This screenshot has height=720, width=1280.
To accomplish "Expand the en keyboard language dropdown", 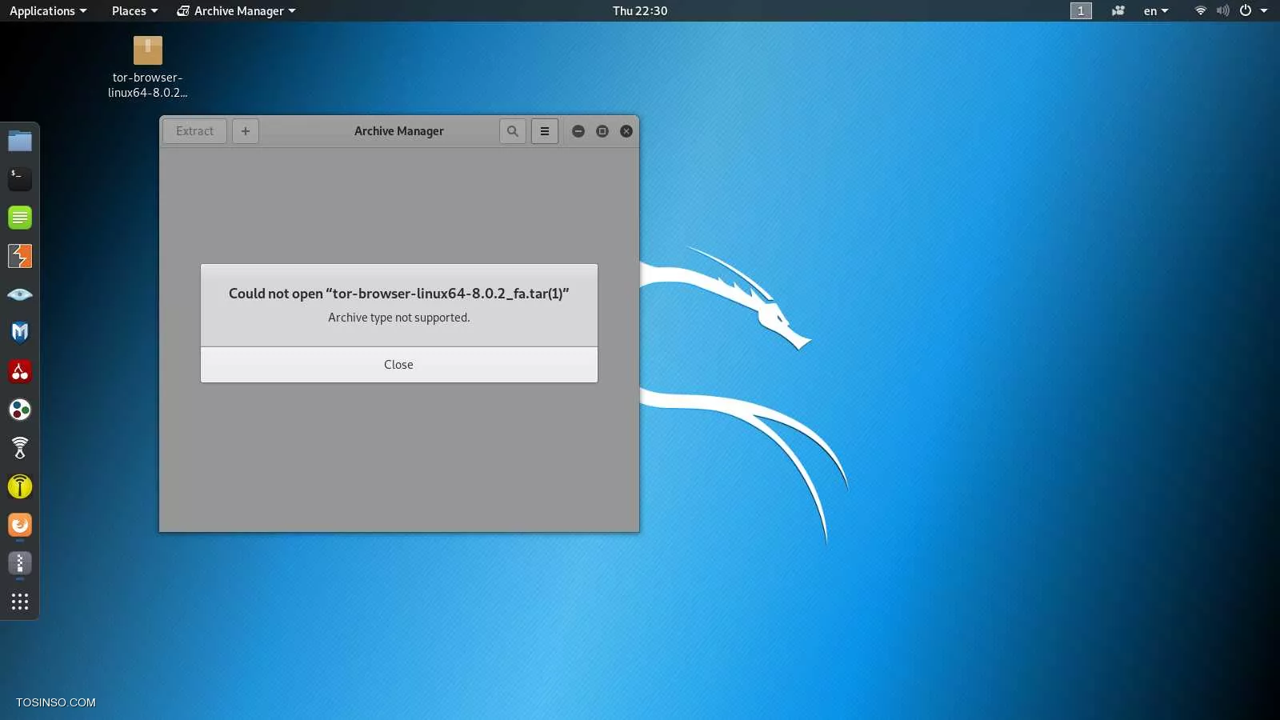I will coord(1156,11).
